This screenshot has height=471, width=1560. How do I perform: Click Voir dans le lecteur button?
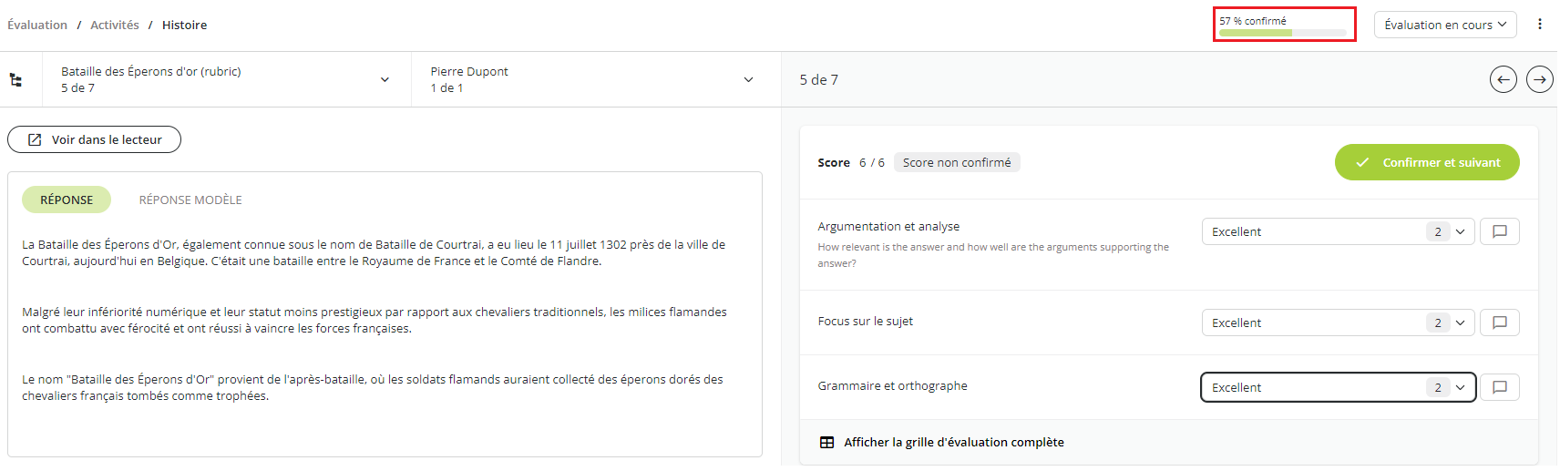tap(94, 139)
